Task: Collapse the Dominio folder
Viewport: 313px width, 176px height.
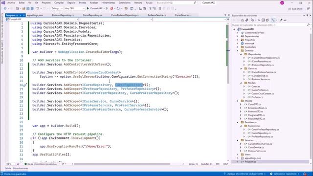Action: (238, 51)
